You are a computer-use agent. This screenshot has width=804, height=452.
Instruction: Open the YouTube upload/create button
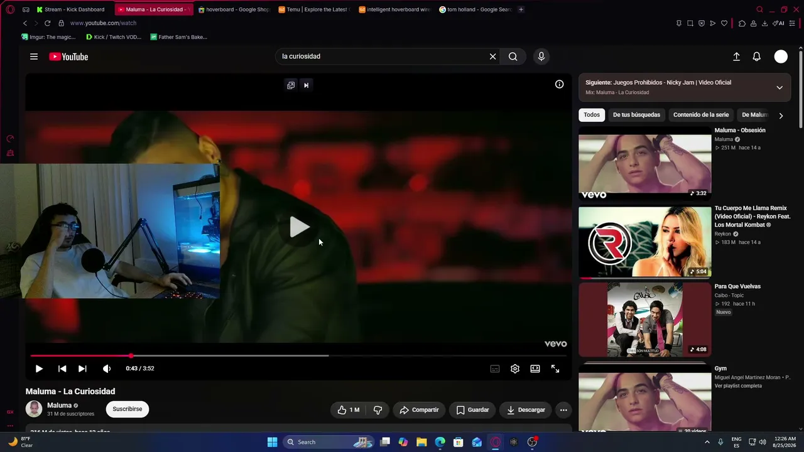[736, 56]
